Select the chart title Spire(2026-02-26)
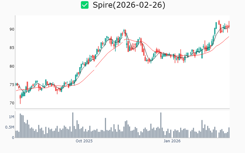 click(129, 5)
